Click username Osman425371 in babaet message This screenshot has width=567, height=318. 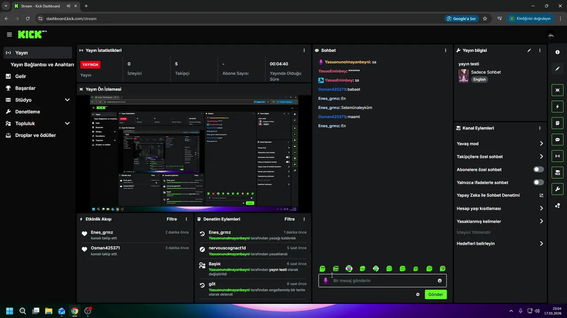pyautogui.click(x=332, y=89)
